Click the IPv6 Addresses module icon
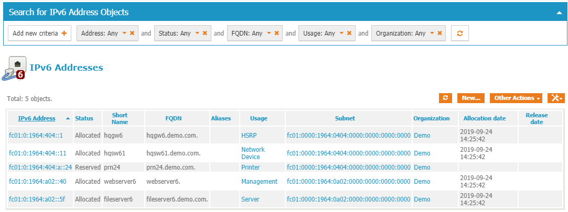Viewport: 568px width, 212px height. (x=15, y=68)
